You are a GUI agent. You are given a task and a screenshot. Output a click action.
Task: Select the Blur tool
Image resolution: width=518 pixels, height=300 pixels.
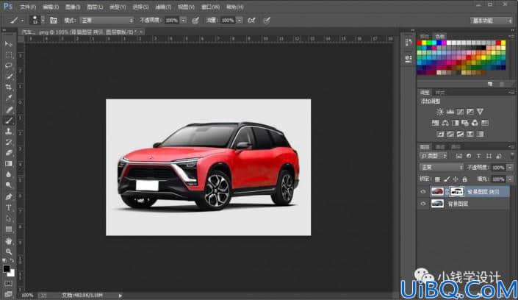tap(9, 175)
